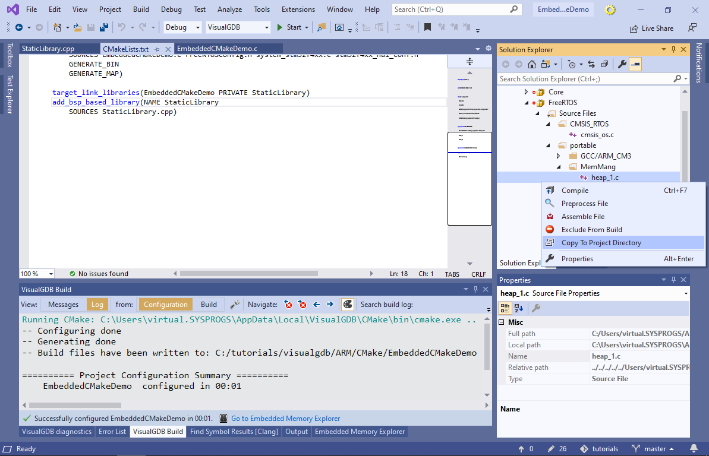Viewport: 709px width, 456px height.
Task: Switch build view to Messages
Action: [x=64, y=305]
